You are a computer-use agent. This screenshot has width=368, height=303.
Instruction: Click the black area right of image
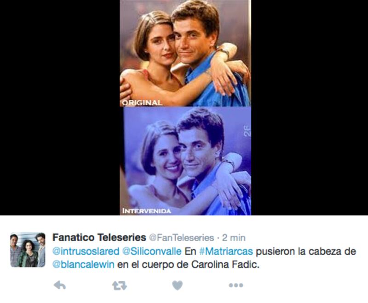310,107
